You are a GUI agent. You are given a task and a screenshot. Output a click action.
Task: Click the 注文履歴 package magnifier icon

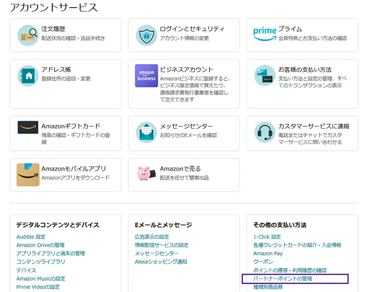click(28, 35)
